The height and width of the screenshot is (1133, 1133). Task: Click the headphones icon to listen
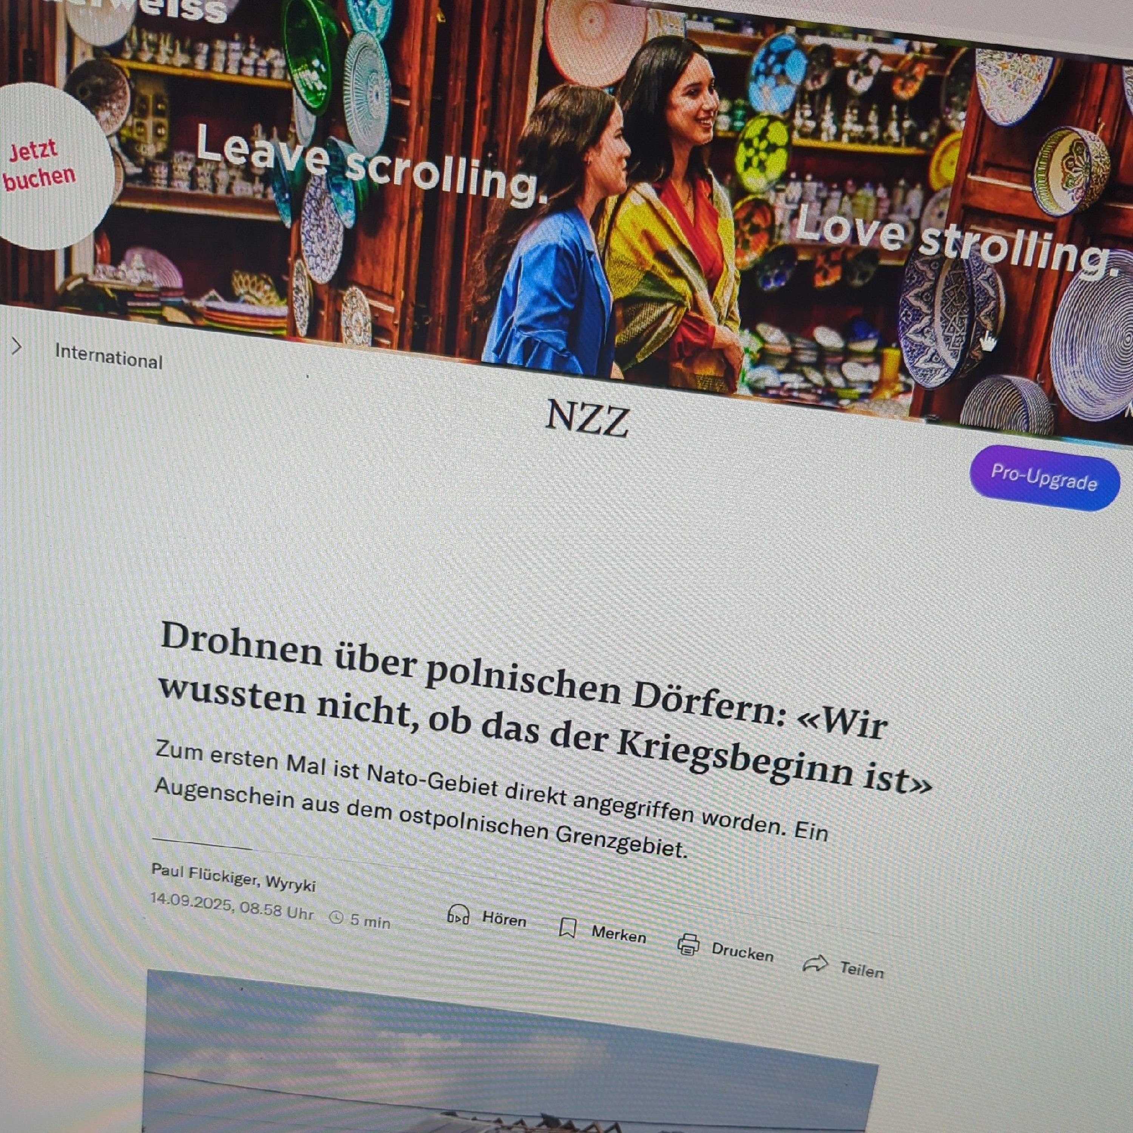tap(458, 914)
